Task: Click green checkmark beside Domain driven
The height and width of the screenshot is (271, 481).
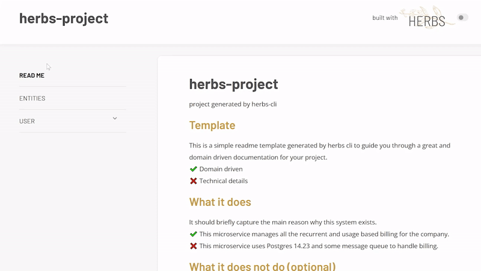Action: coord(193,169)
